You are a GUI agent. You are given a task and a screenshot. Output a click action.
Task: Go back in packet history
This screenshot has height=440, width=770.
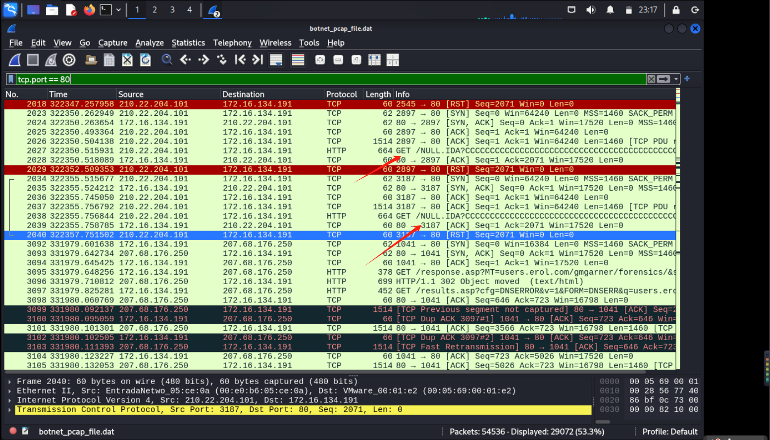point(185,60)
